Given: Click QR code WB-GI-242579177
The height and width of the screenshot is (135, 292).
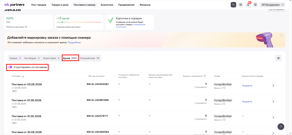Looking at the screenshot, I should [x=97, y=116].
